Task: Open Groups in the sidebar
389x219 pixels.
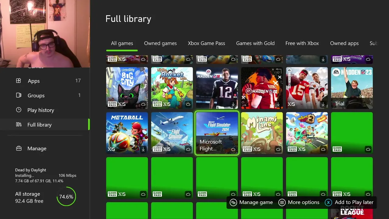Action: pos(45,96)
